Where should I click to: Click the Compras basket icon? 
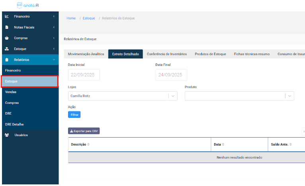point(7,38)
